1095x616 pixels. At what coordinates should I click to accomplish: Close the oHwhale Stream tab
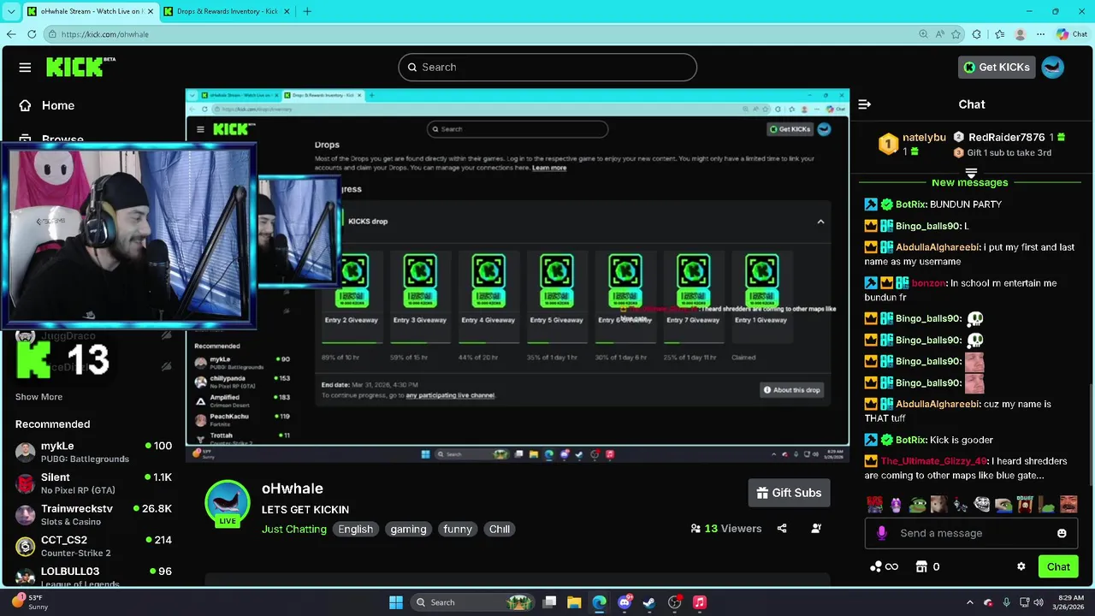coord(150,11)
